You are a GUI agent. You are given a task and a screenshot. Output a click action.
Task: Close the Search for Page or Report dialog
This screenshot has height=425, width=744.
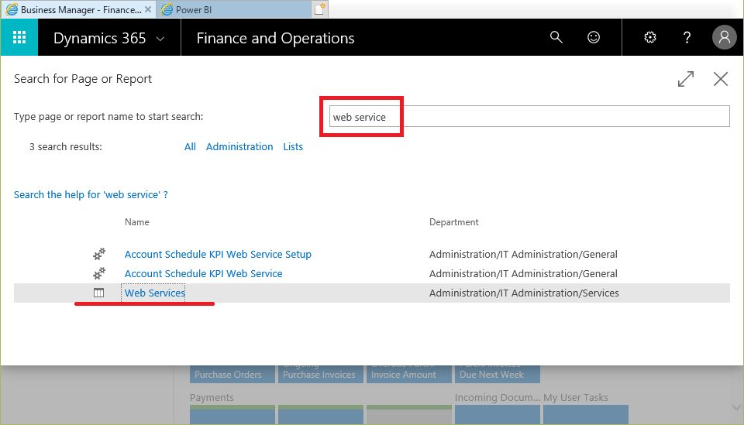(721, 79)
